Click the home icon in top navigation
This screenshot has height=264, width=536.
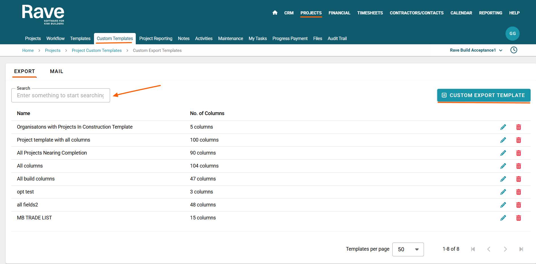[275, 13]
